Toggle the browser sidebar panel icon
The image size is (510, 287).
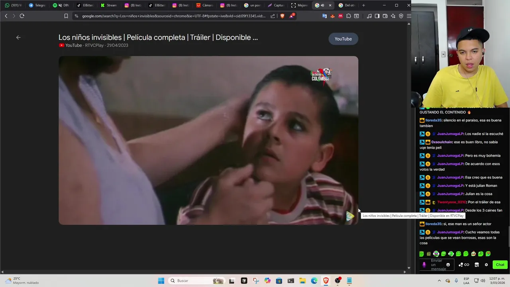click(x=377, y=16)
